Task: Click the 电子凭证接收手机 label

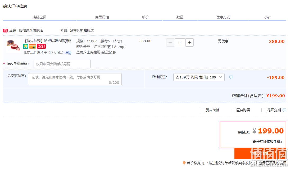Action: tap(268, 142)
